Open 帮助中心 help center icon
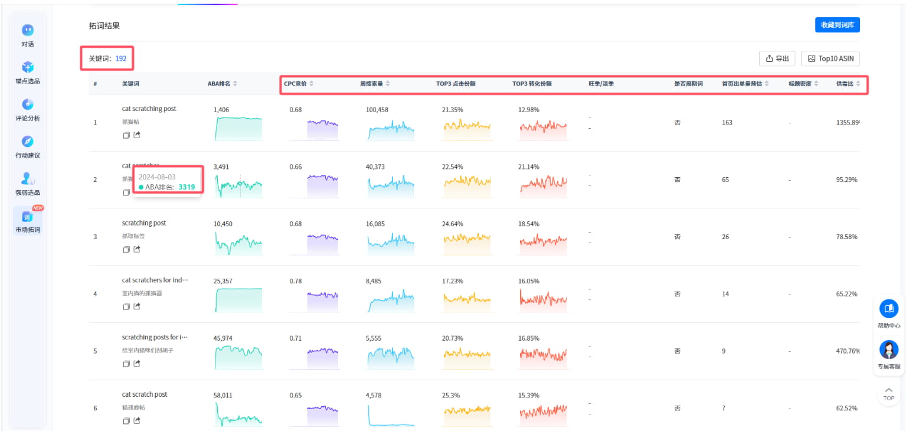The image size is (906, 431). pyautogui.click(x=889, y=309)
